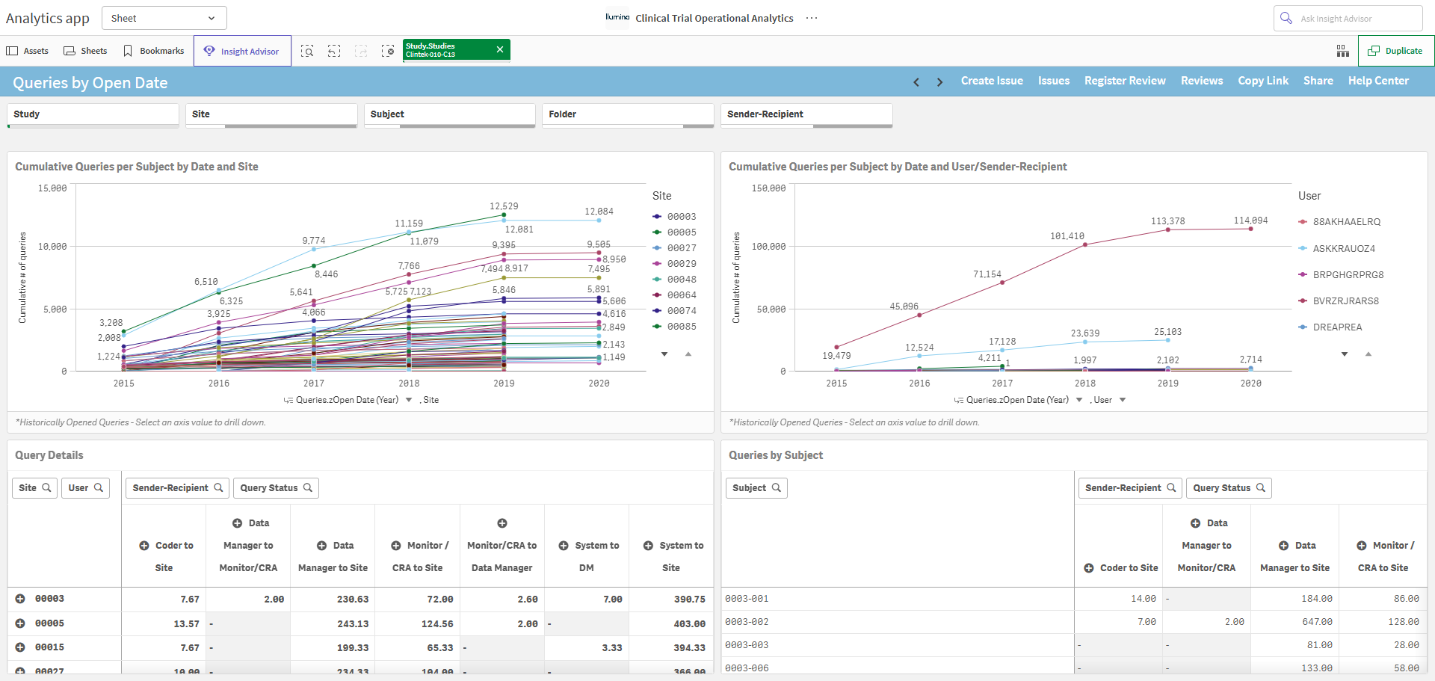This screenshot has width=1435, height=681.
Task: Open User dimension dropdown below chart
Action: coord(1123,400)
